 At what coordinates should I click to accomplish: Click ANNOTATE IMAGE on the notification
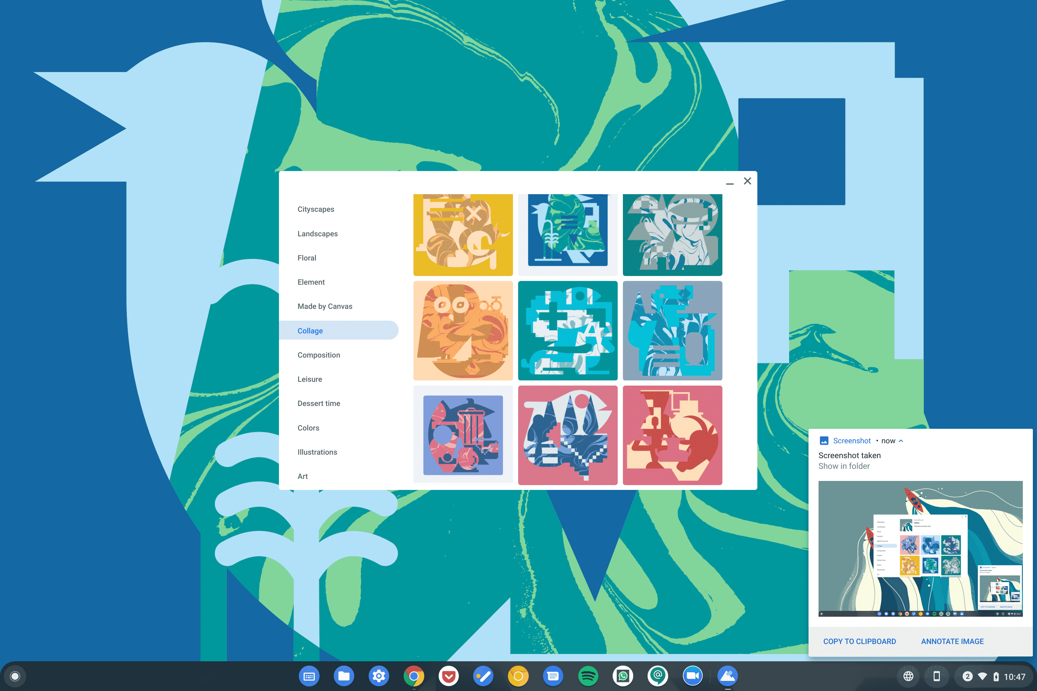(952, 641)
